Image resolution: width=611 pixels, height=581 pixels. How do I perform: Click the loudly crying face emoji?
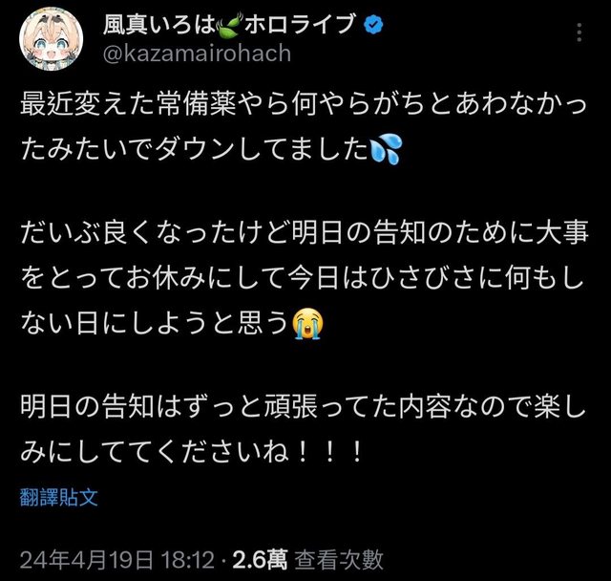(x=307, y=323)
